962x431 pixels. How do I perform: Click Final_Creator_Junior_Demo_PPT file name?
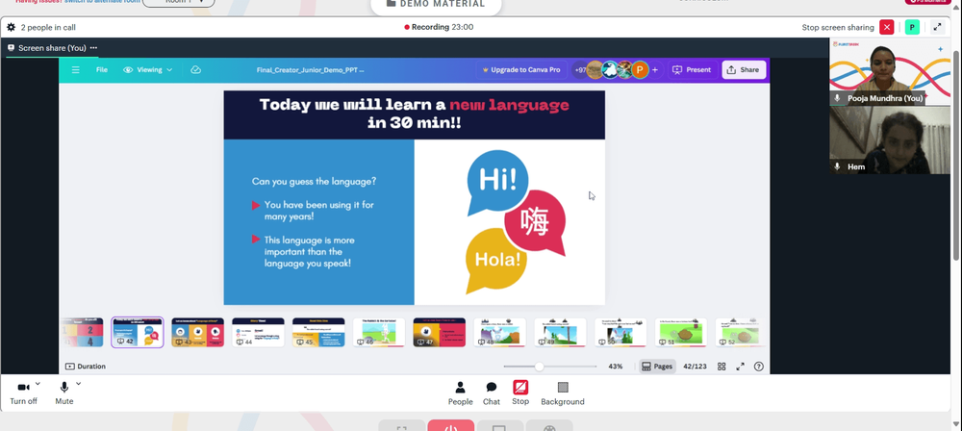coord(311,70)
